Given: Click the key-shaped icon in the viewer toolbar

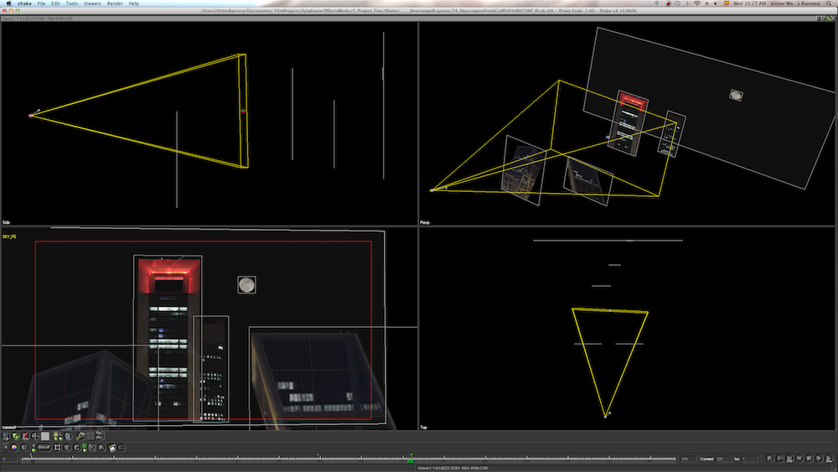Looking at the screenshot, I should 81,435.
